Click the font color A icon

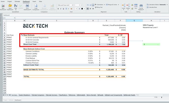(79, 9)
